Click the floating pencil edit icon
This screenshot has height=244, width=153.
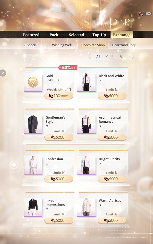[3, 73]
